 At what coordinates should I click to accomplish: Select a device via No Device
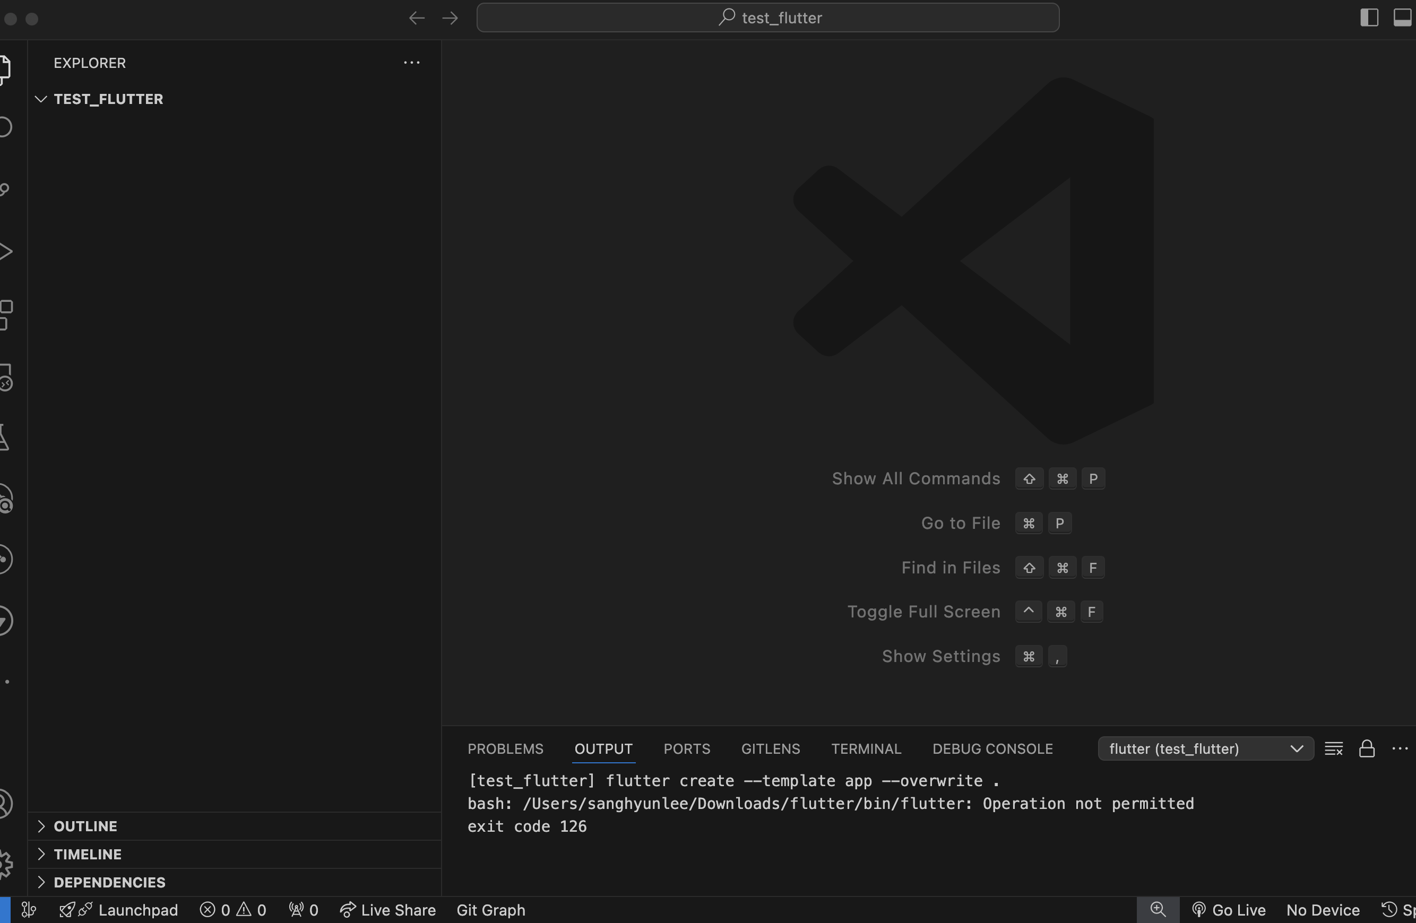pyautogui.click(x=1323, y=910)
